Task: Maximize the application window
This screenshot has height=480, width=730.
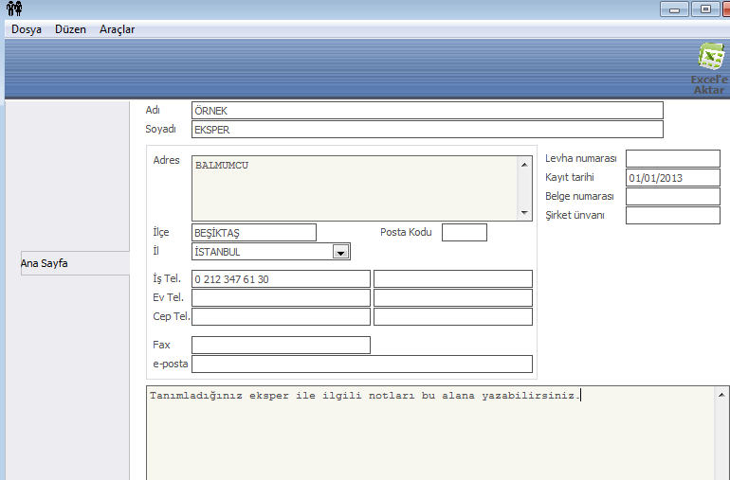Action: click(704, 9)
